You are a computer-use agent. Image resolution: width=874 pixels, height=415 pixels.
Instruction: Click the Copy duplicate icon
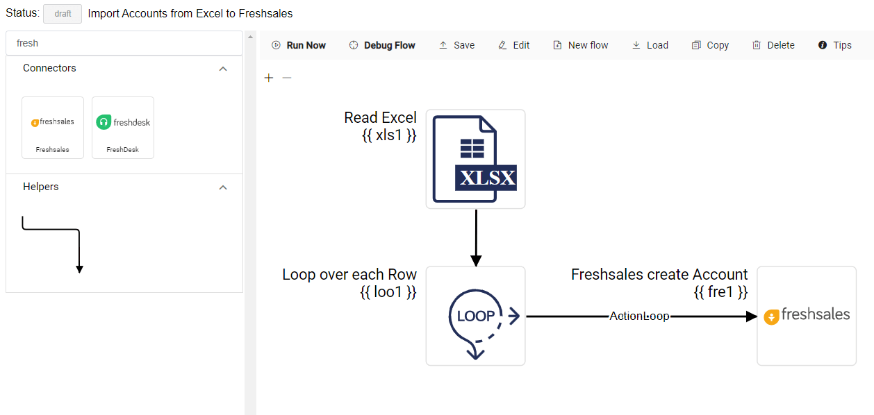696,45
